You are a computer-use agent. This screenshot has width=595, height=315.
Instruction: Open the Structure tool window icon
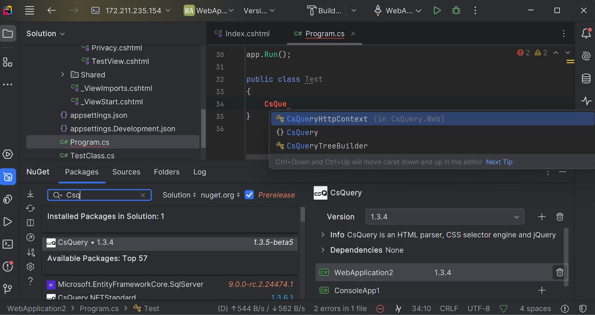pyautogui.click(x=7, y=62)
